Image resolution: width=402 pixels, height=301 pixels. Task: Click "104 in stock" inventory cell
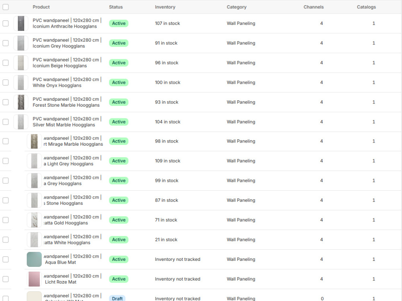168,122
